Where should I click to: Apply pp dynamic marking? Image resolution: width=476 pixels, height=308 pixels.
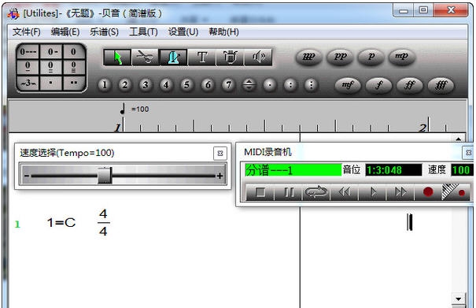pos(340,57)
